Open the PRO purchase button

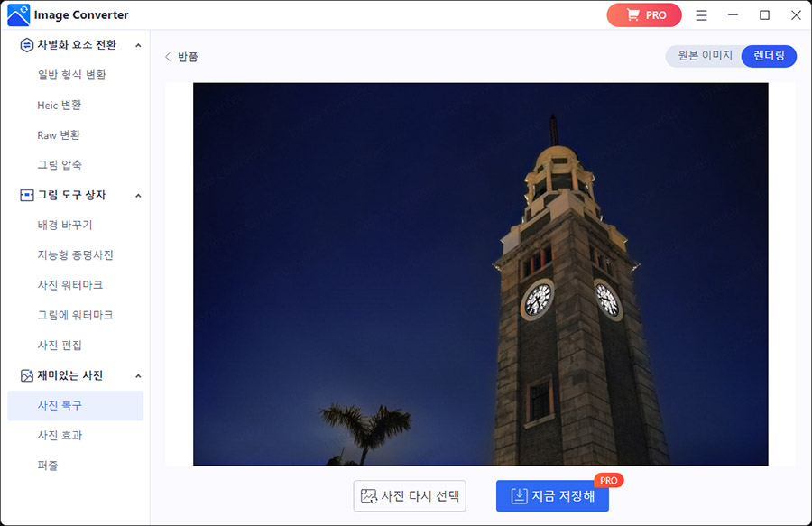coord(643,15)
